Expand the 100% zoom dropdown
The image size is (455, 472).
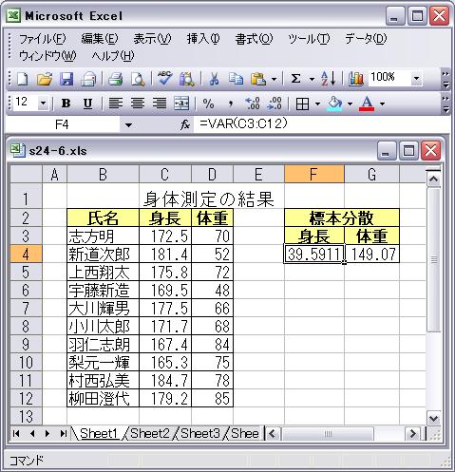point(417,78)
